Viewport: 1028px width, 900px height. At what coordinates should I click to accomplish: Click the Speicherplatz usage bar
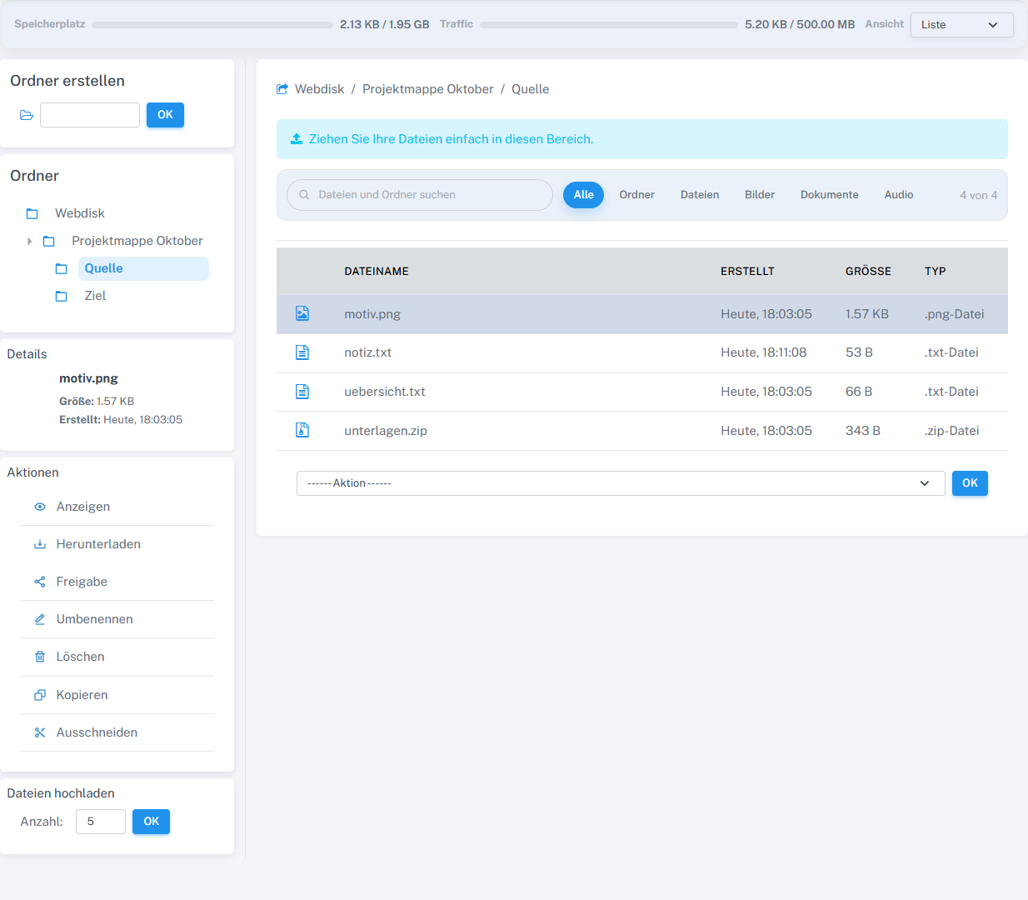212,25
